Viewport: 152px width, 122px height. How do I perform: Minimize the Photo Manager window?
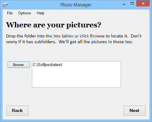pyautogui.click(x=124, y=4)
